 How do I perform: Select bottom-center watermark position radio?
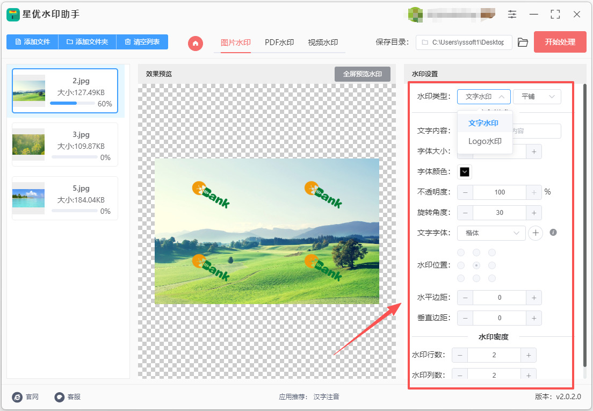[476, 278]
